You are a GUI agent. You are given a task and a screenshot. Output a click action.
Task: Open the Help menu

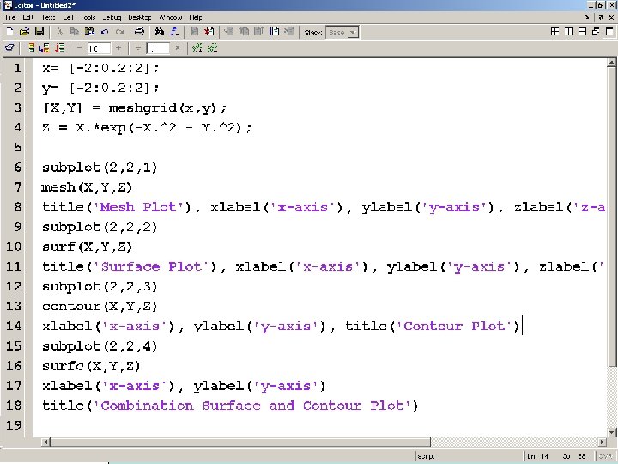[x=196, y=17]
